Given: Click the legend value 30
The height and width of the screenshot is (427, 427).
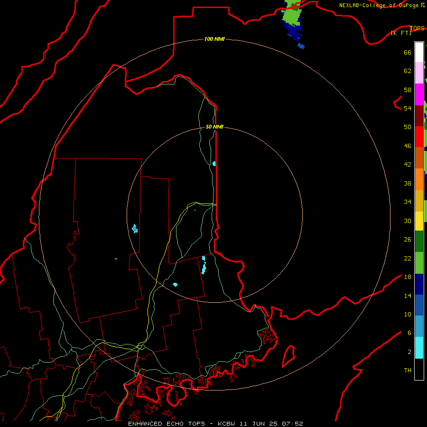Looking at the screenshot, I should coord(408,221).
